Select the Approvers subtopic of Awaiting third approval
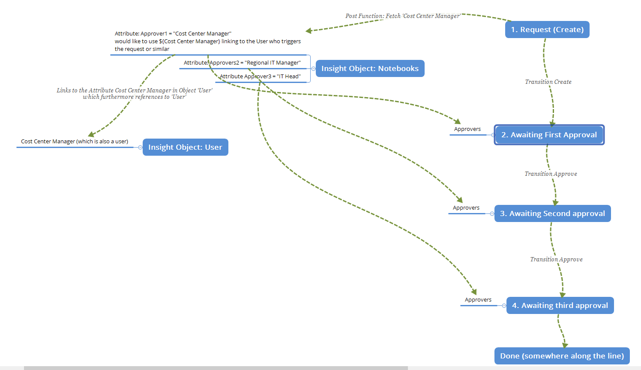Image resolution: width=641 pixels, height=370 pixels. (x=478, y=300)
